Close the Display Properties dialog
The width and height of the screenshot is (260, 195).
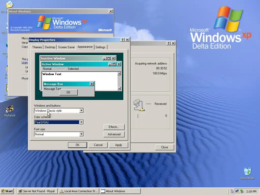coord(127,40)
